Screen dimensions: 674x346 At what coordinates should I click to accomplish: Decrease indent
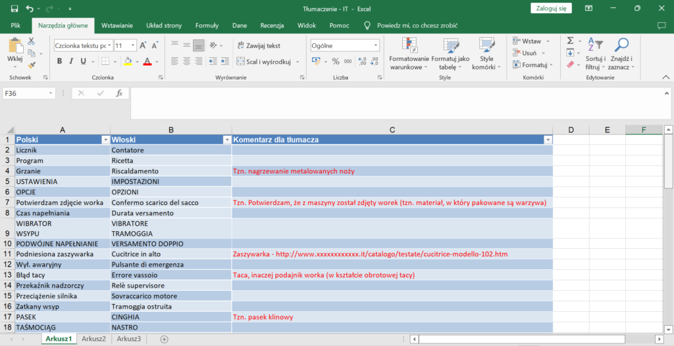pos(213,61)
